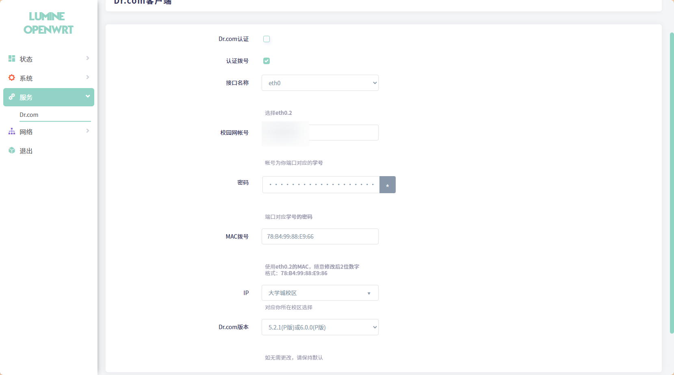Open the 网络 menu item
The height and width of the screenshot is (375, 674).
pos(26,132)
